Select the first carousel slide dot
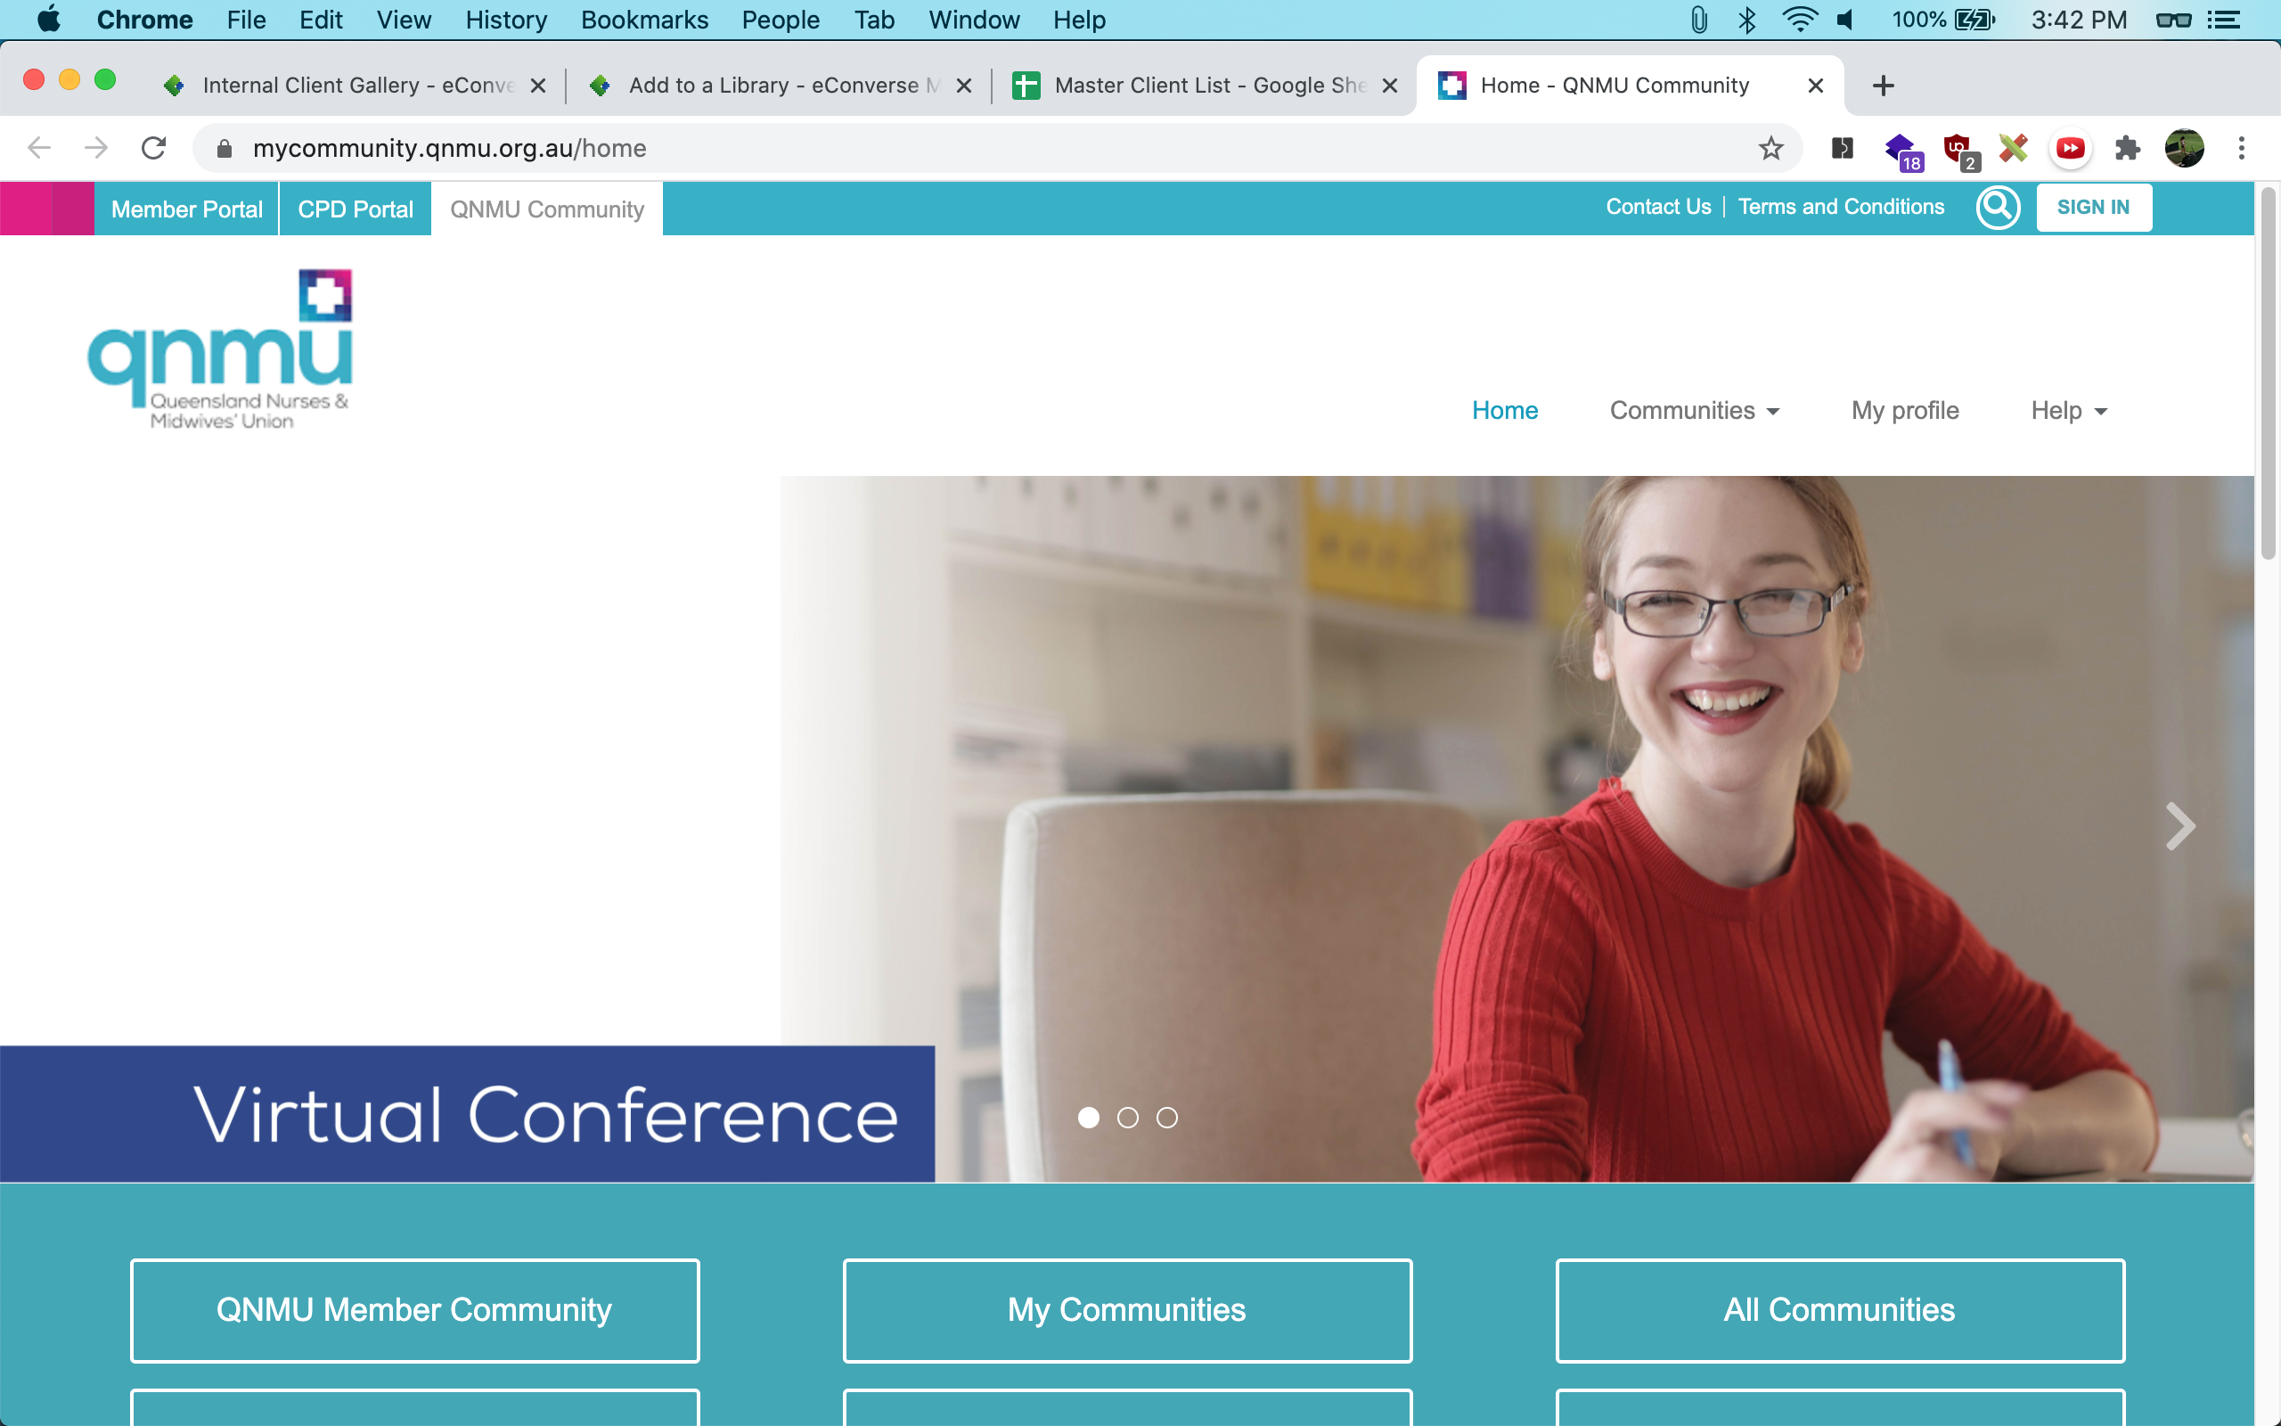Screen dimensions: 2281x1426 [1089, 1118]
